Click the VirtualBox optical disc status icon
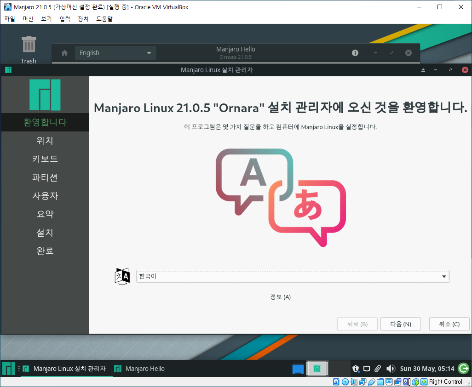Image resolution: width=472 pixels, height=387 pixels. pos(345,382)
